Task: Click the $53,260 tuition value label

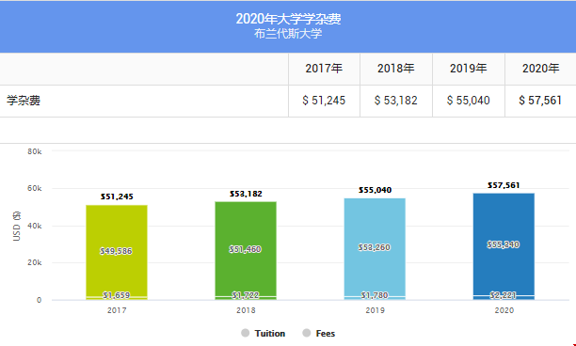Action: click(x=375, y=247)
